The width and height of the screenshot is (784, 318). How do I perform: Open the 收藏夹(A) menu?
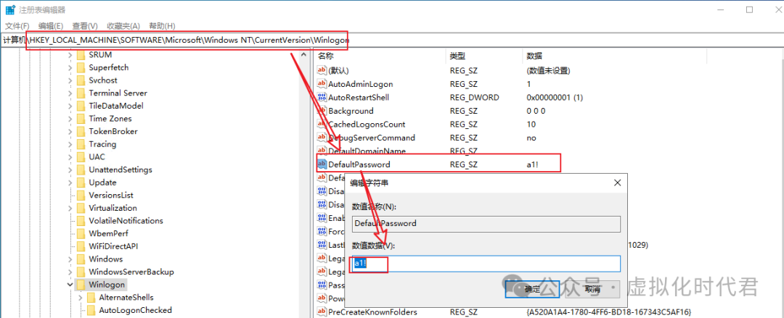(123, 26)
